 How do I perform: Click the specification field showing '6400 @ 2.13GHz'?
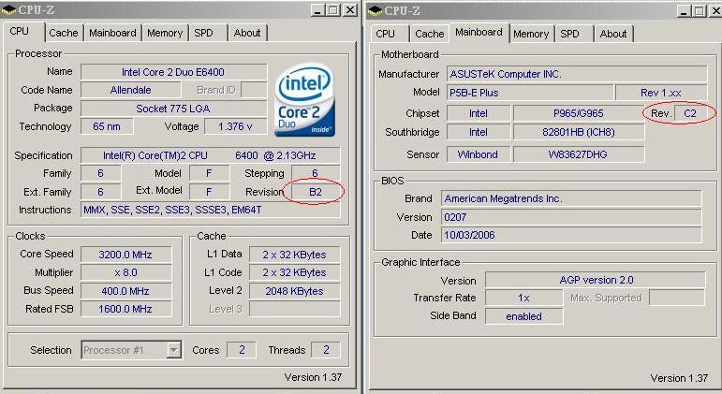point(211,155)
